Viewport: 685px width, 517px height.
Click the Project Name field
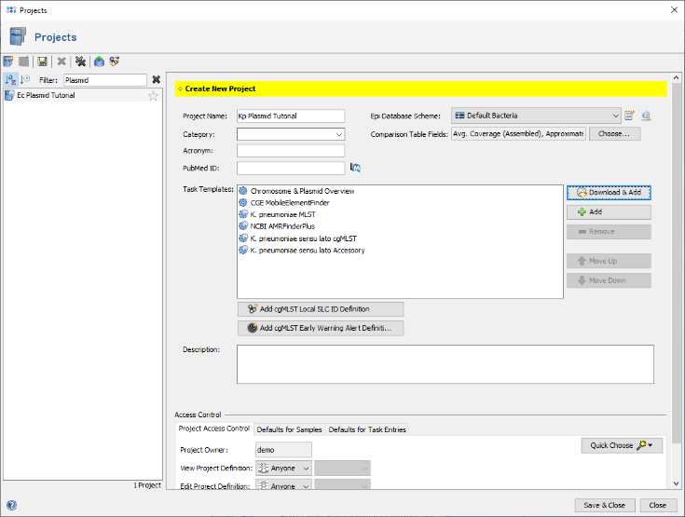[291, 116]
